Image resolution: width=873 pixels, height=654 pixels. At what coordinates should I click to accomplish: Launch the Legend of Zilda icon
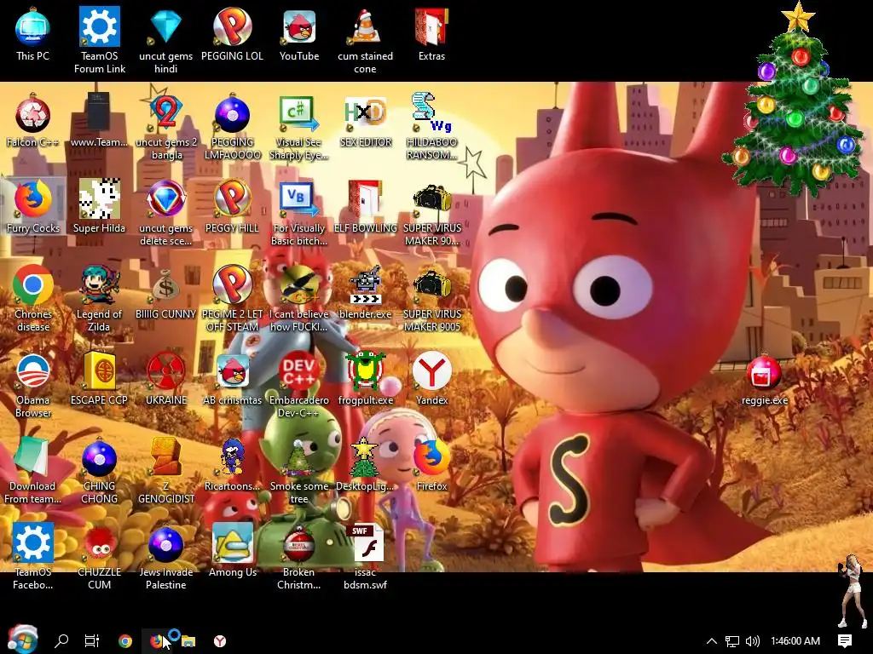[x=99, y=299]
